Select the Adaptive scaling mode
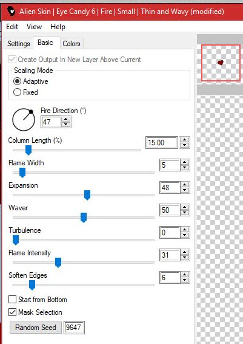The height and width of the screenshot is (344, 243). coord(17,81)
